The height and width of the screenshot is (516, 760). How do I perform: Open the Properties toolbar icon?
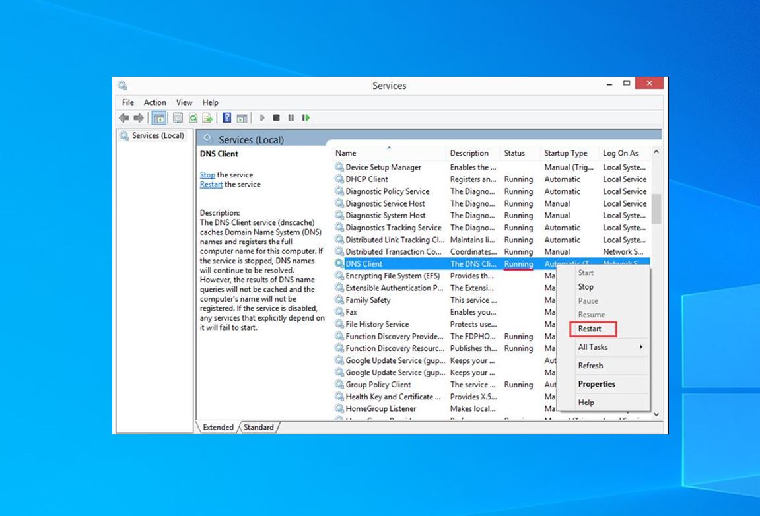(178, 118)
